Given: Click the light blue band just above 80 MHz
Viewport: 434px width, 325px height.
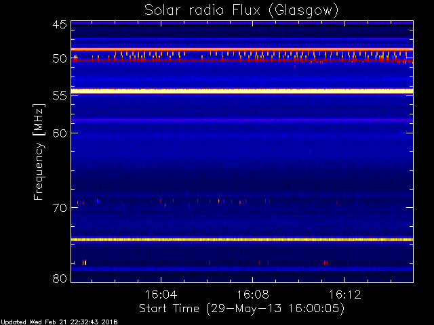Looking at the screenshot, I should 242,269.
